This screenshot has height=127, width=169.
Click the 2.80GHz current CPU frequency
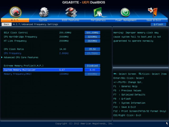(64, 53)
